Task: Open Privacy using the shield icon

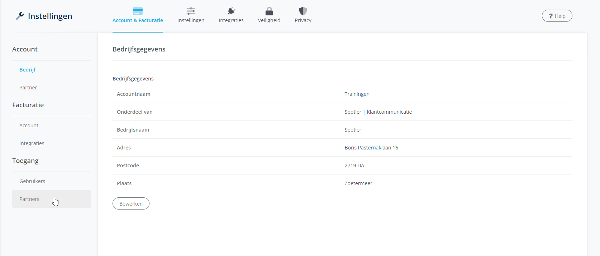Action: (303, 11)
